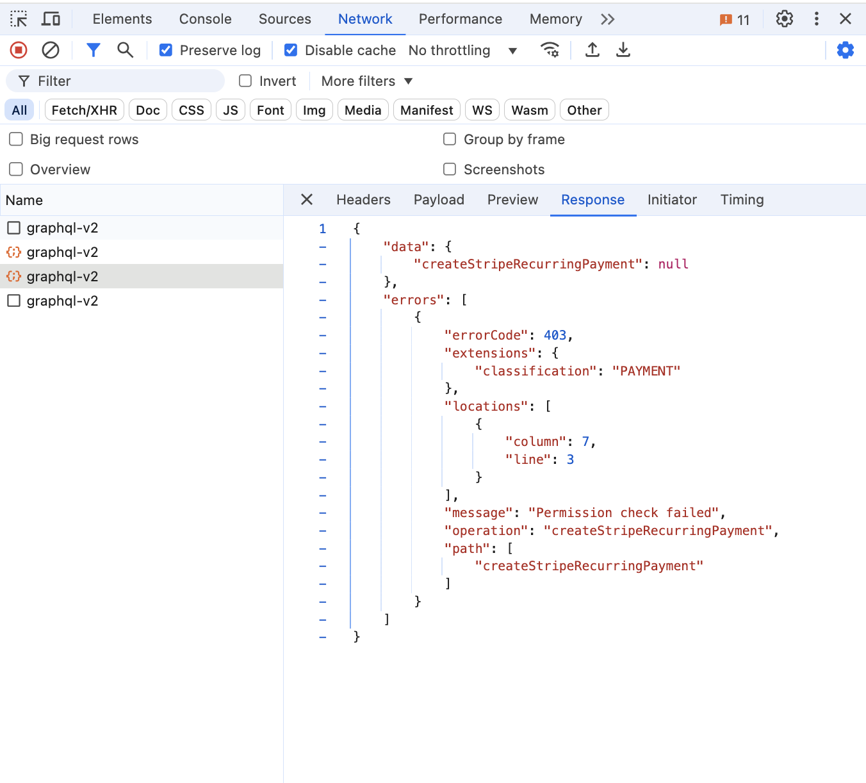866x783 pixels.
Task: Open No throttling dropdown
Action: pos(462,50)
